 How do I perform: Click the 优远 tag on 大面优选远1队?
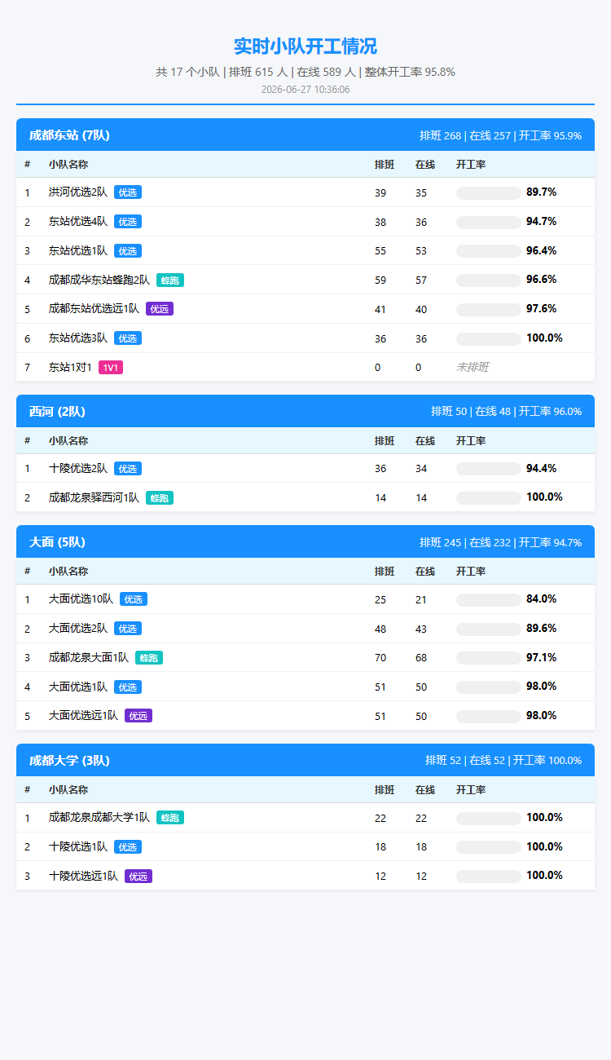coord(138,716)
